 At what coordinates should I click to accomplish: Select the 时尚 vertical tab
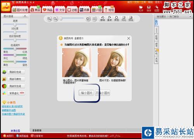(x=156, y=52)
